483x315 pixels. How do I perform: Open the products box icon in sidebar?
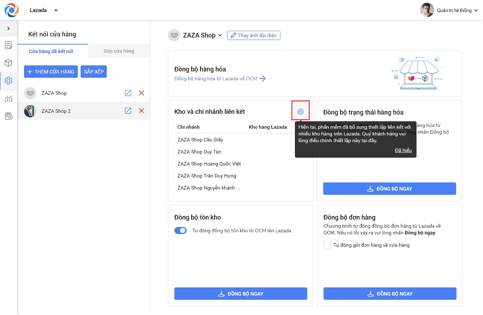pos(8,63)
